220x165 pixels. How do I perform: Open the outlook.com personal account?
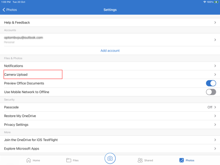pyautogui.click(x=110, y=40)
